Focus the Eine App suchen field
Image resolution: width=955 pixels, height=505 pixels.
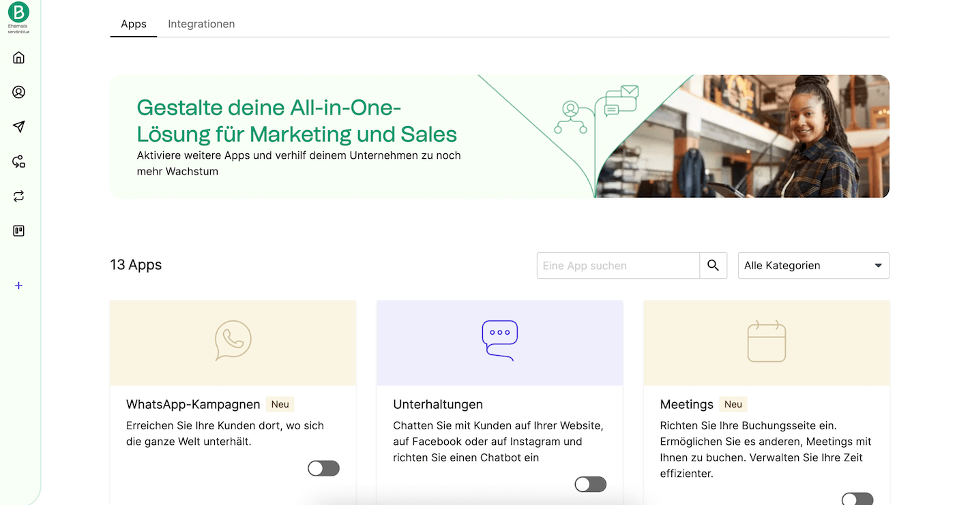click(618, 266)
